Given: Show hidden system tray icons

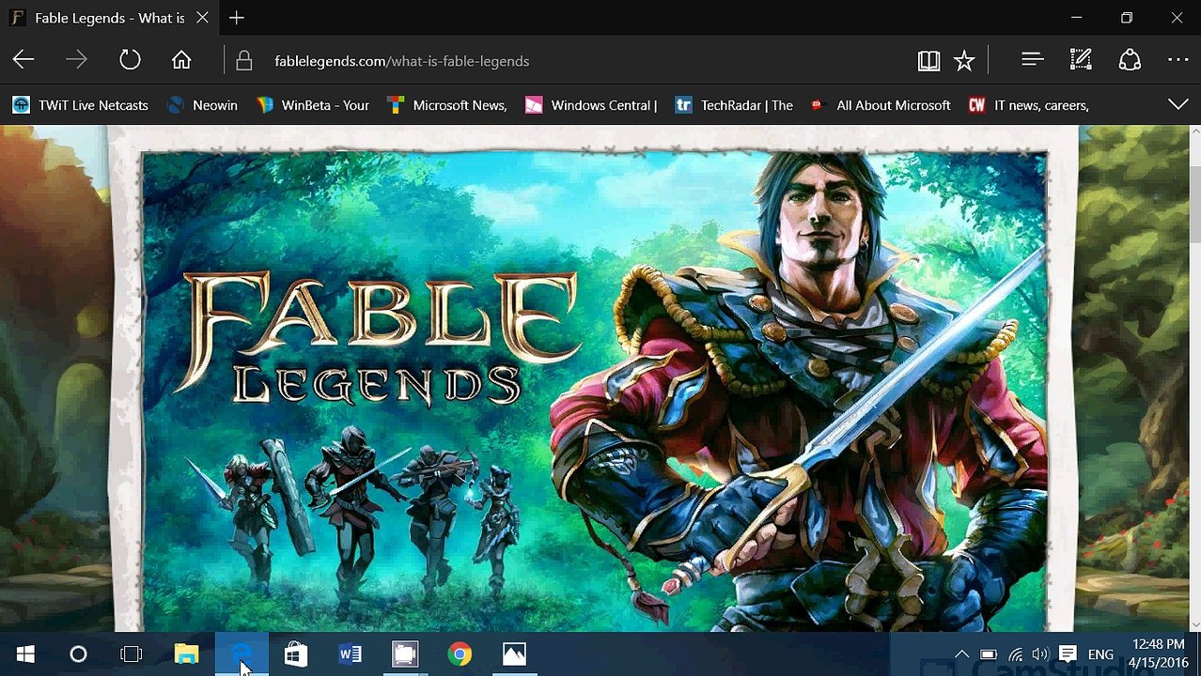Looking at the screenshot, I should [x=961, y=654].
